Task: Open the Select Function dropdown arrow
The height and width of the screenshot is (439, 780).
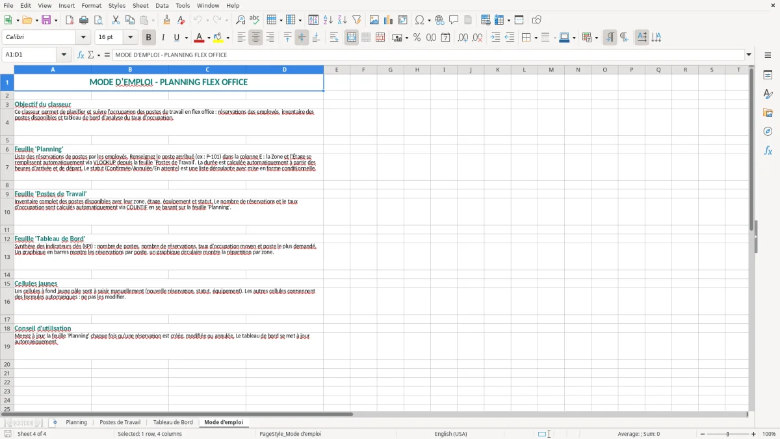Action: coord(99,55)
